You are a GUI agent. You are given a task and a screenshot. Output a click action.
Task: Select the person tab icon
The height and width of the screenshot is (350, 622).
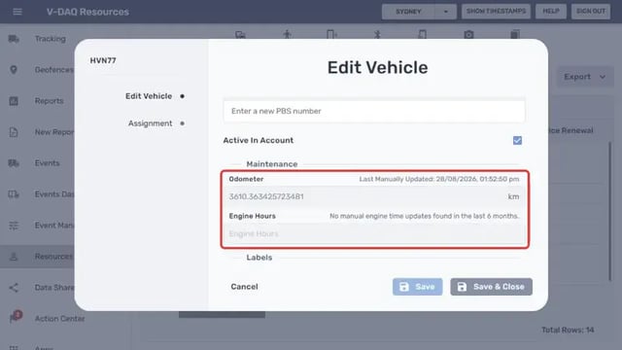point(288,35)
